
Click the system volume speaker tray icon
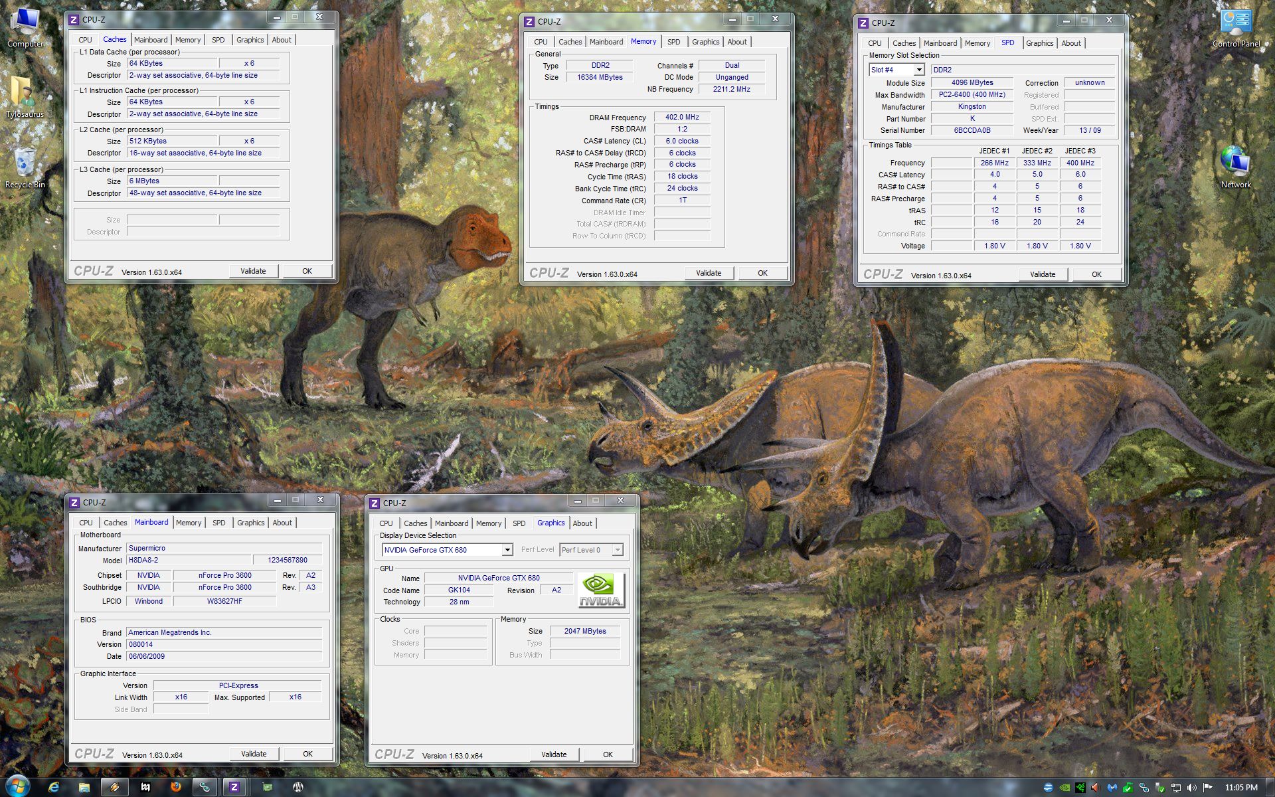coord(1191,788)
